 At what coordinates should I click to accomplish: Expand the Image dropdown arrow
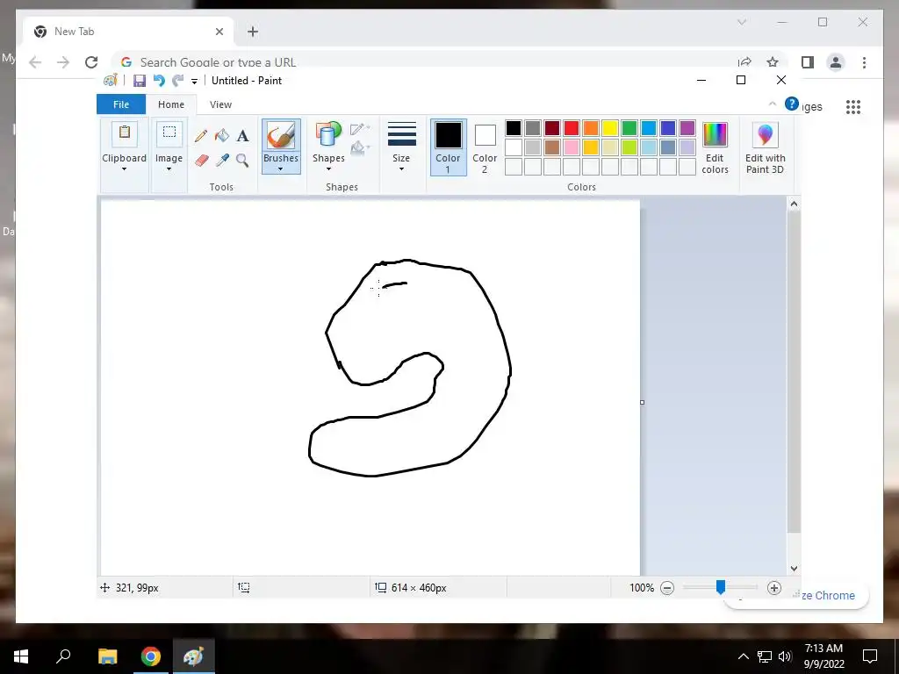click(169, 169)
